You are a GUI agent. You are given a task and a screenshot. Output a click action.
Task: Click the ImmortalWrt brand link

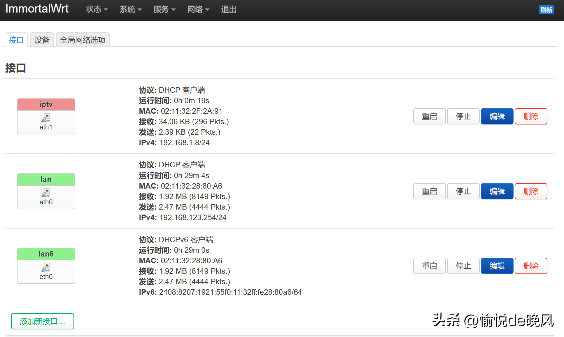point(37,9)
